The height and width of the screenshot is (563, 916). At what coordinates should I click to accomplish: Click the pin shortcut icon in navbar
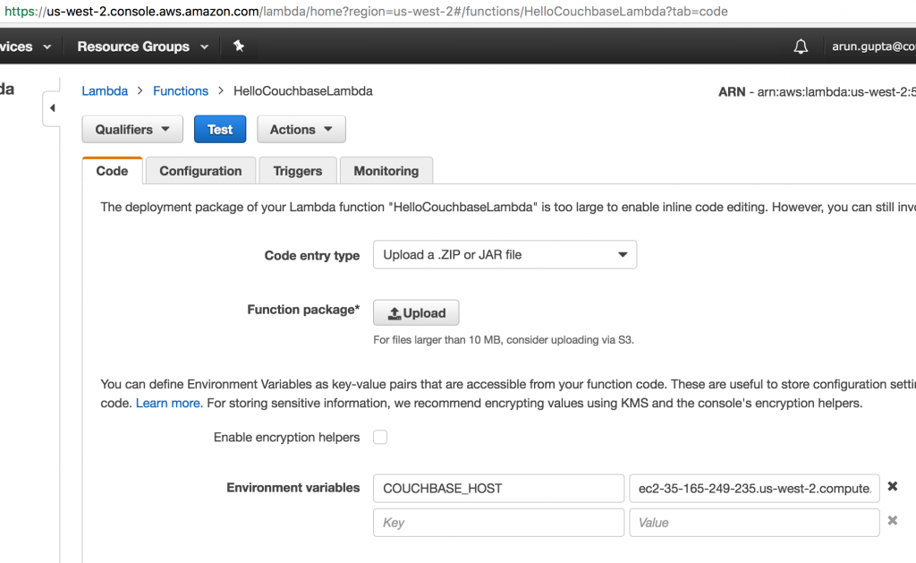click(x=239, y=47)
